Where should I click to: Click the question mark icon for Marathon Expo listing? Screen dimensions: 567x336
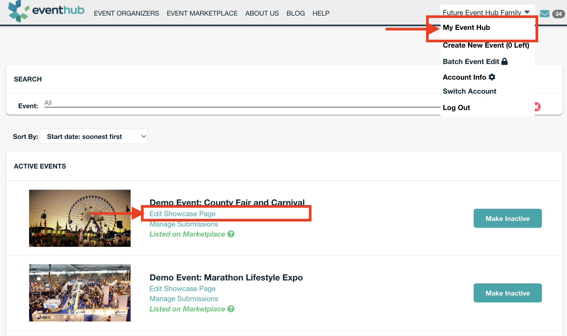point(231,309)
